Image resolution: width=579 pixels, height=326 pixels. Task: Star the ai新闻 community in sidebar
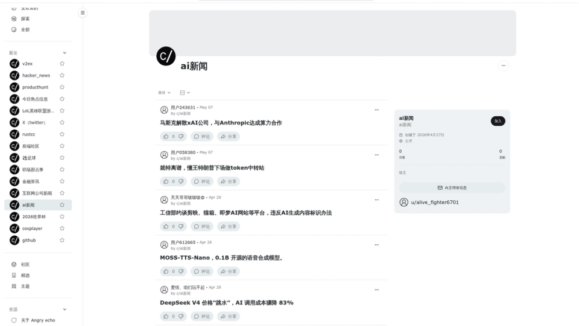pyautogui.click(x=62, y=205)
